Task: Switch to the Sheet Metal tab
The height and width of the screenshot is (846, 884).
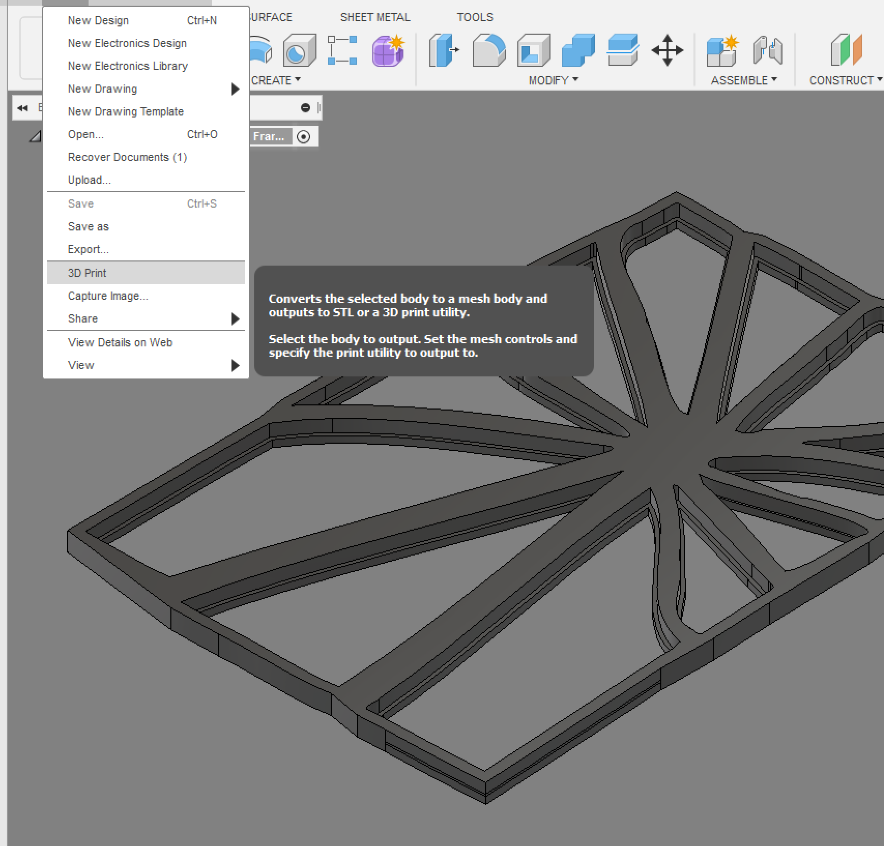Action: tap(375, 17)
